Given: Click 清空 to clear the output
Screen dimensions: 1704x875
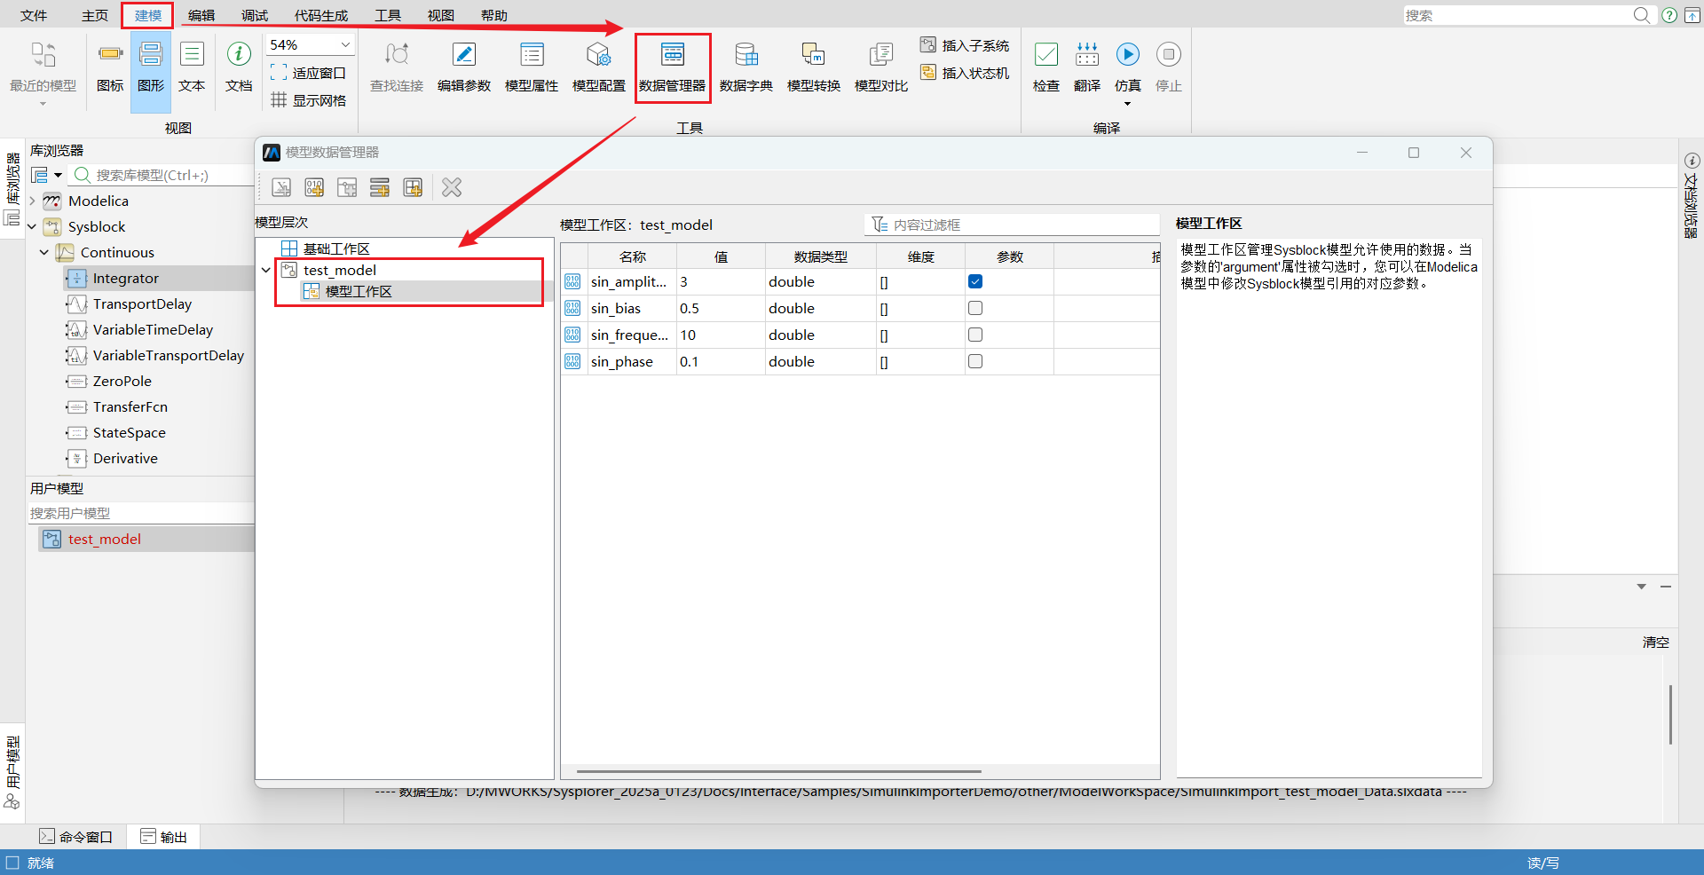Looking at the screenshot, I should tap(1655, 642).
